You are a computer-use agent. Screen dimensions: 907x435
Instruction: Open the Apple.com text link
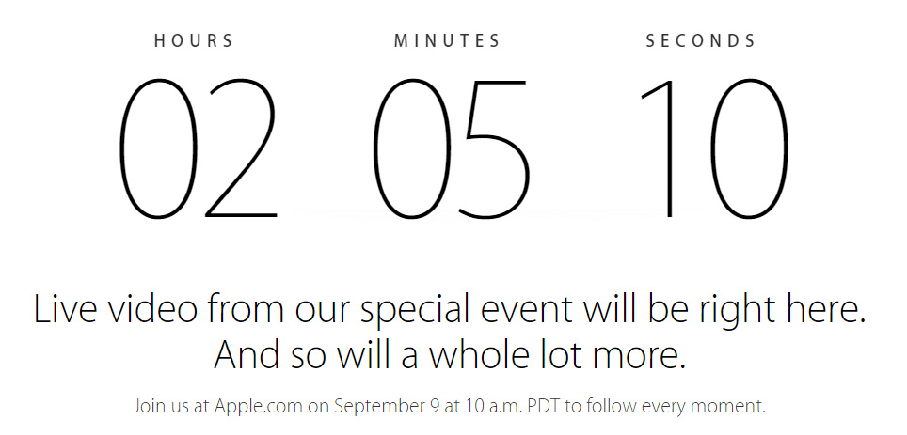(259, 406)
